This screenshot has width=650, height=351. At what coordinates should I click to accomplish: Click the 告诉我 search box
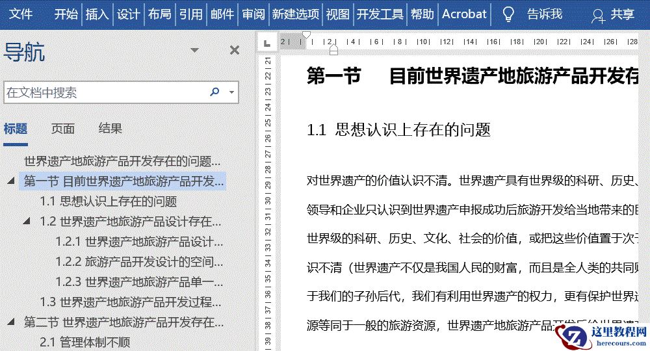pos(545,14)
